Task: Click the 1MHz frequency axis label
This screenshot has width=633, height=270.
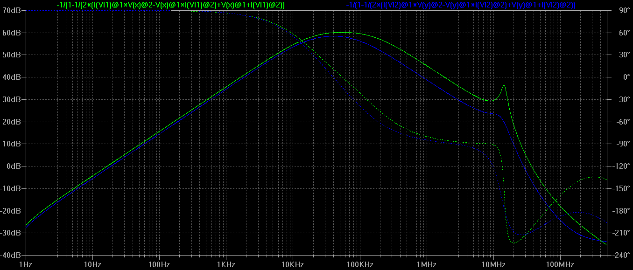Action: point(426,264)
